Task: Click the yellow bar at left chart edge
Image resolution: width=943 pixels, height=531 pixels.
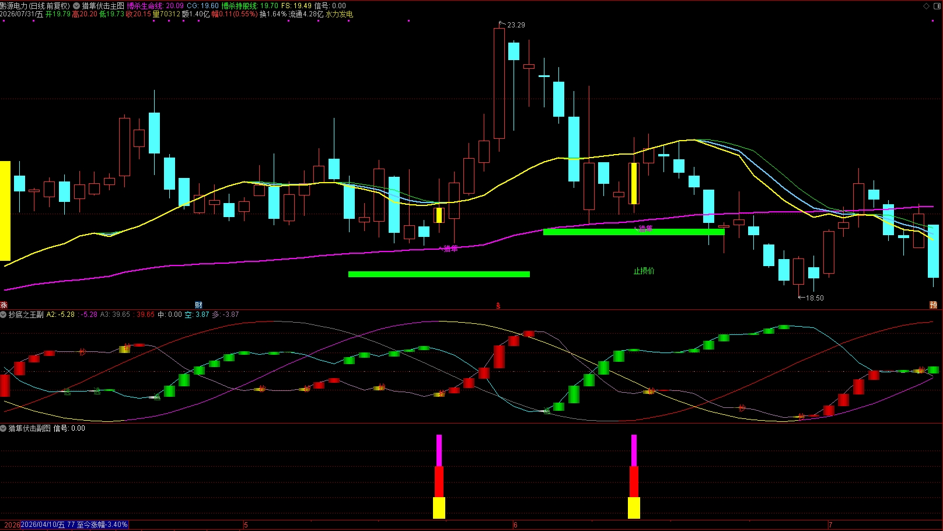Action: click(x=5, y=211)
